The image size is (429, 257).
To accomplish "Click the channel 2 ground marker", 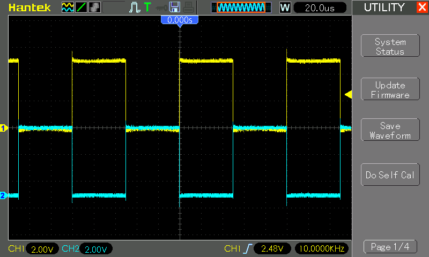I will [4, 195].
